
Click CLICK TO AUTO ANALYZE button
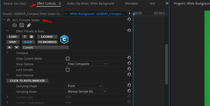pyautogui.click(x=28, y=81)
